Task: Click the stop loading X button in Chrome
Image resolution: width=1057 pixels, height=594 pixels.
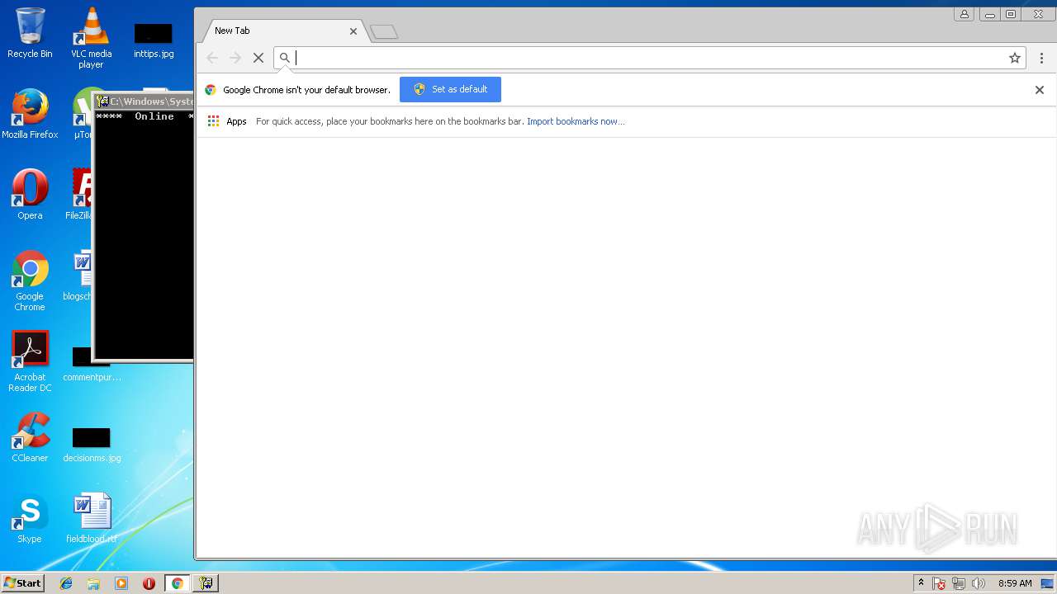Action: tap(258, 58)
